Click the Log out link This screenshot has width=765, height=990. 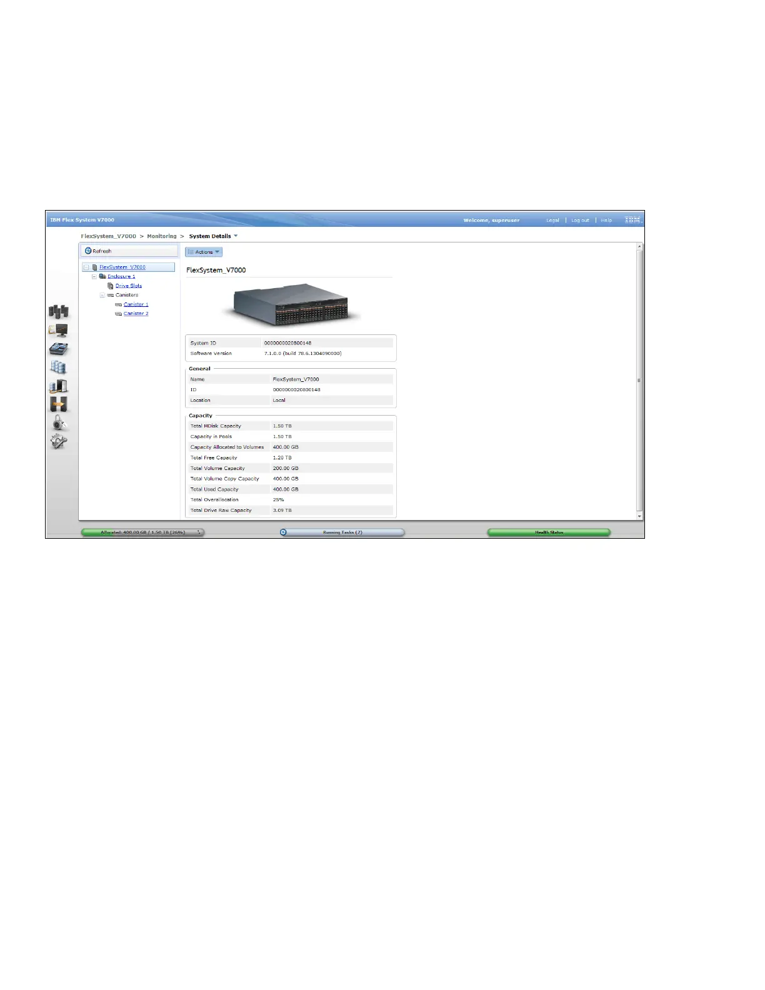pos(580,220)
